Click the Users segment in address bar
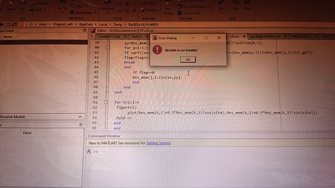Image resolution: width=335 pixels, height=188 pixels. [43, 24]
